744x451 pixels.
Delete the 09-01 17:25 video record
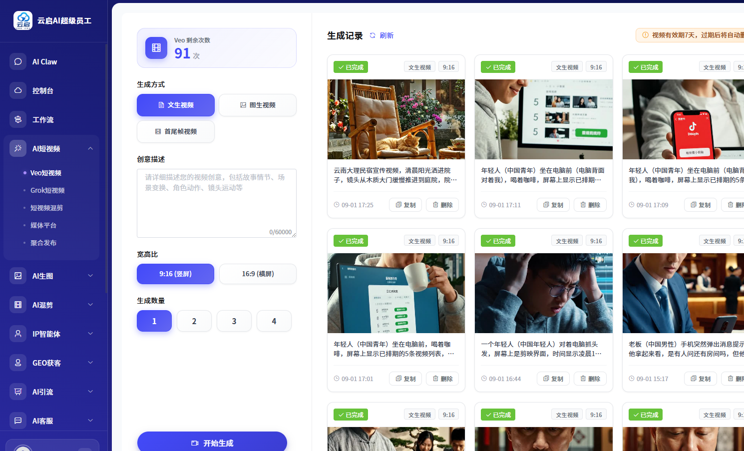tap(442, 205)
